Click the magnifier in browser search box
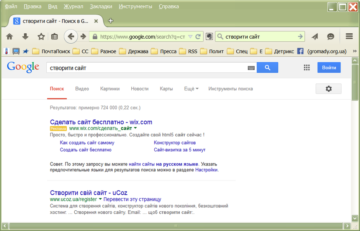The width and height of the screenshot is (360, 231). (220, 36)
